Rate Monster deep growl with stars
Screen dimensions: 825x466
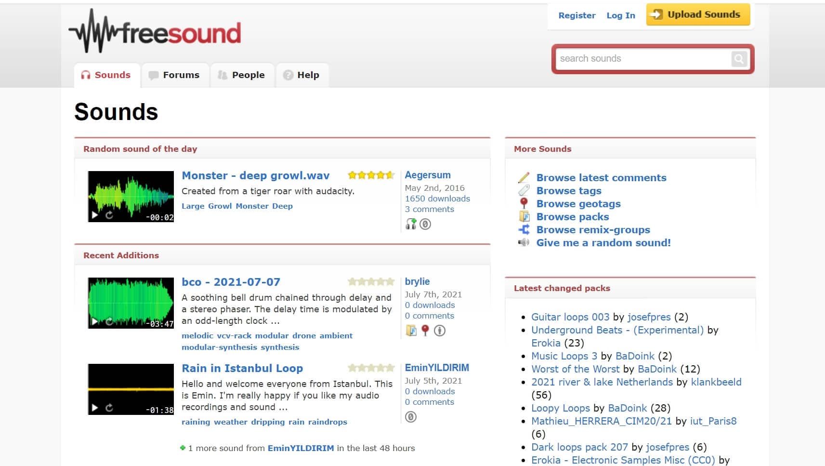point(371,175)
